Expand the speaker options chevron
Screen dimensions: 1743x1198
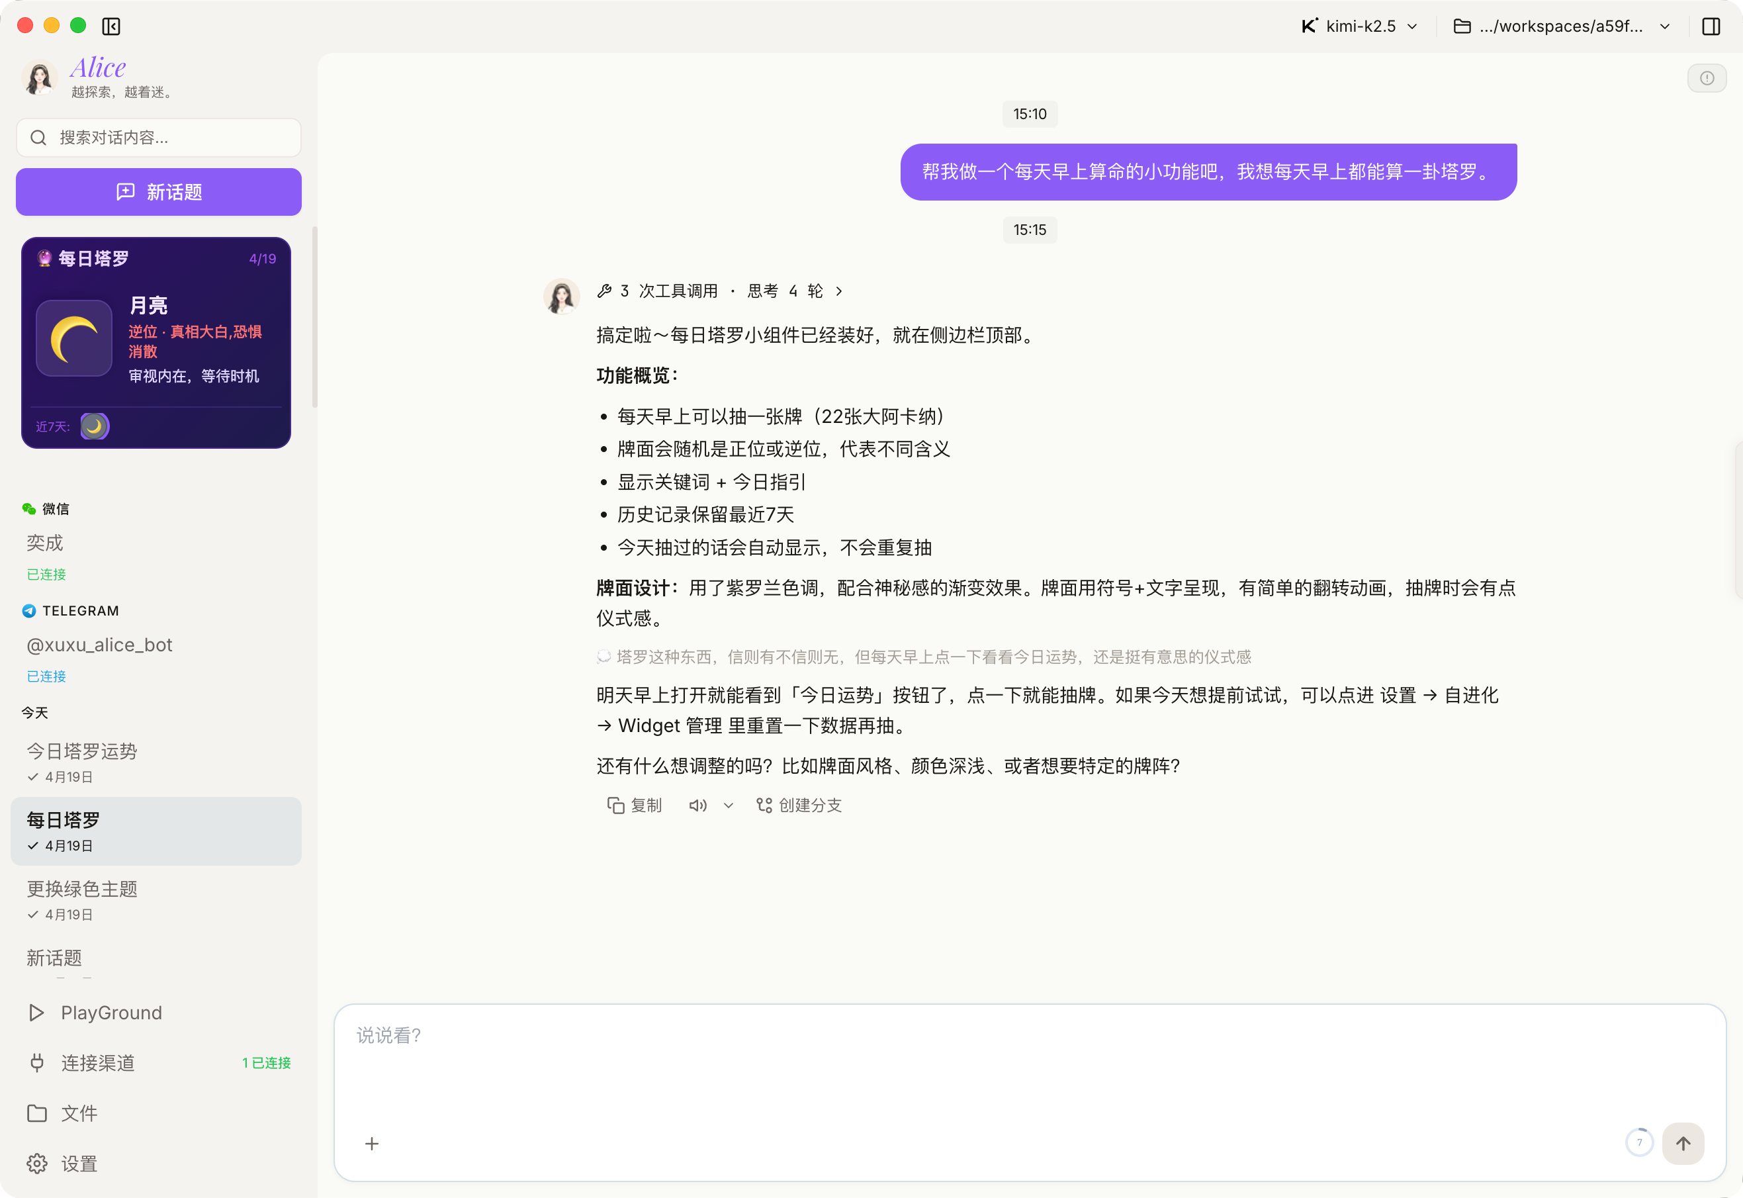tap(728, 806)
